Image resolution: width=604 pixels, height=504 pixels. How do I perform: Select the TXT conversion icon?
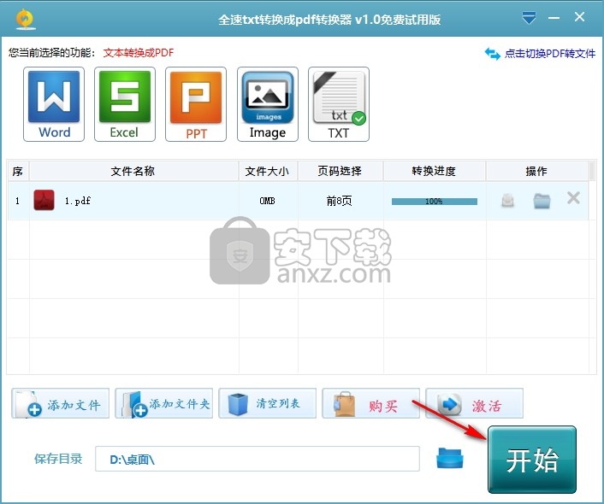click(x=339, y=104)
